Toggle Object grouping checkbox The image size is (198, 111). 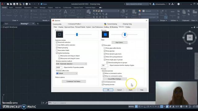point(57,48)
